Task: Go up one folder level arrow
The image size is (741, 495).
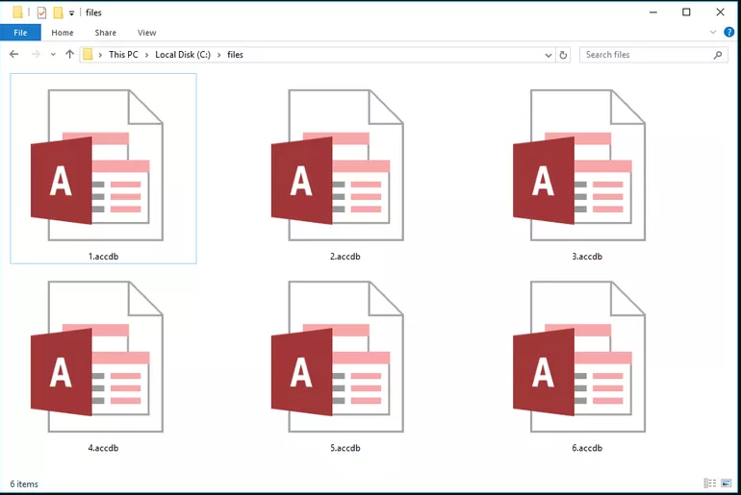Action: [70, 54]
